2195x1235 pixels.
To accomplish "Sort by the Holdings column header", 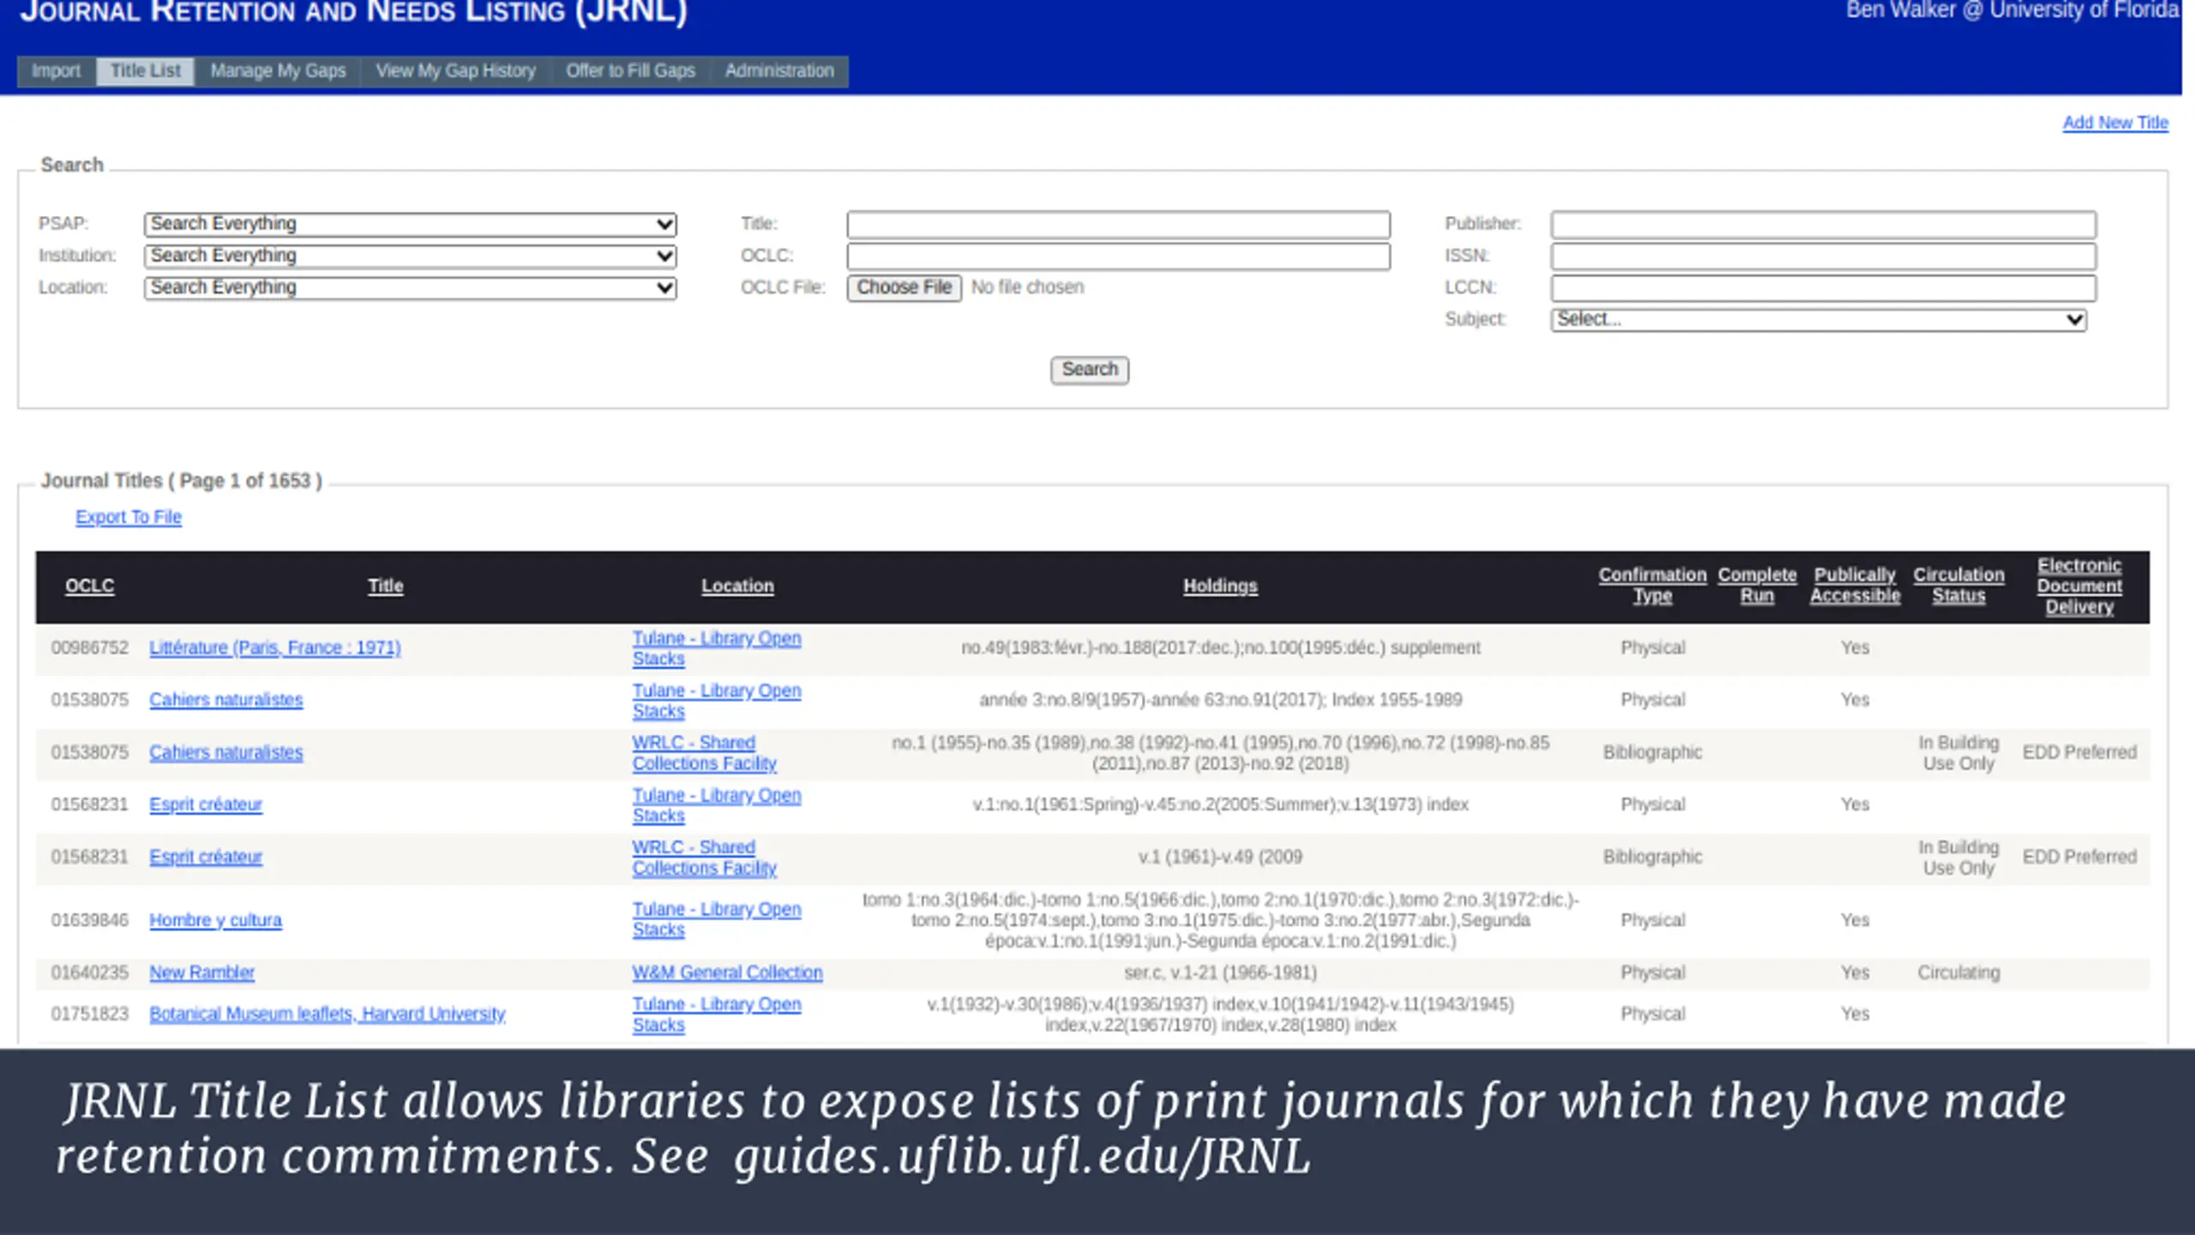I will (1220, 586).
